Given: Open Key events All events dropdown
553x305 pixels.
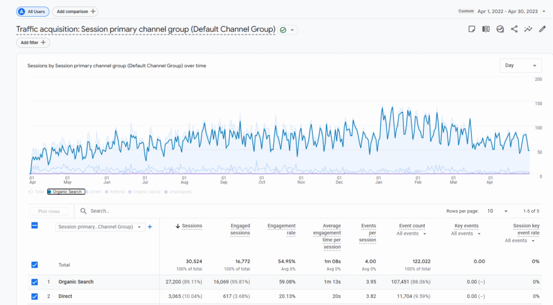Looking at the screenshot, I should point(466,233).
